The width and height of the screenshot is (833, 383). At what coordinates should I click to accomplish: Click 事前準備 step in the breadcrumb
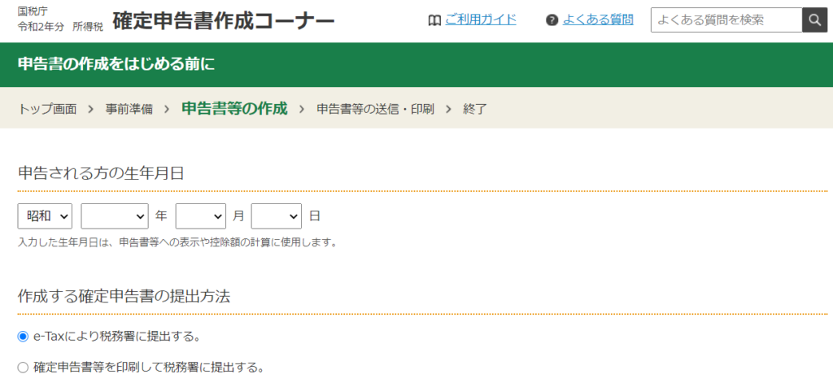point(129,110)
